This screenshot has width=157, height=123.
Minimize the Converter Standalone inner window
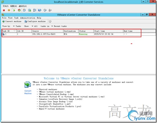143,15
